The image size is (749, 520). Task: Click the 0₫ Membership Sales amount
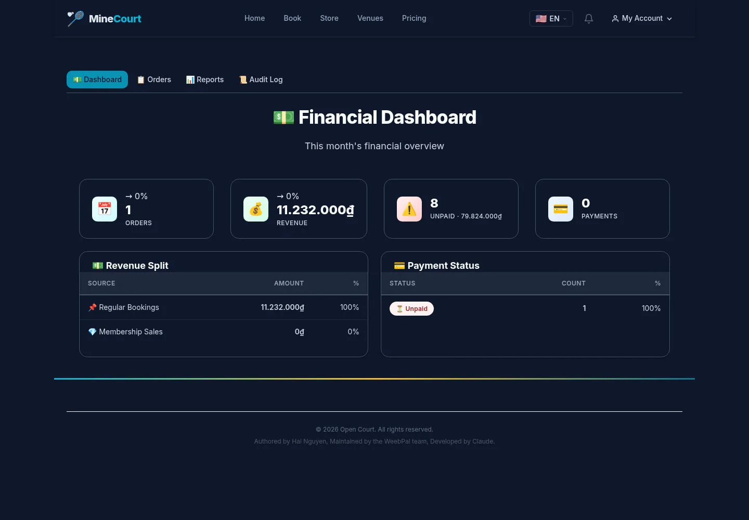point(300,332)
